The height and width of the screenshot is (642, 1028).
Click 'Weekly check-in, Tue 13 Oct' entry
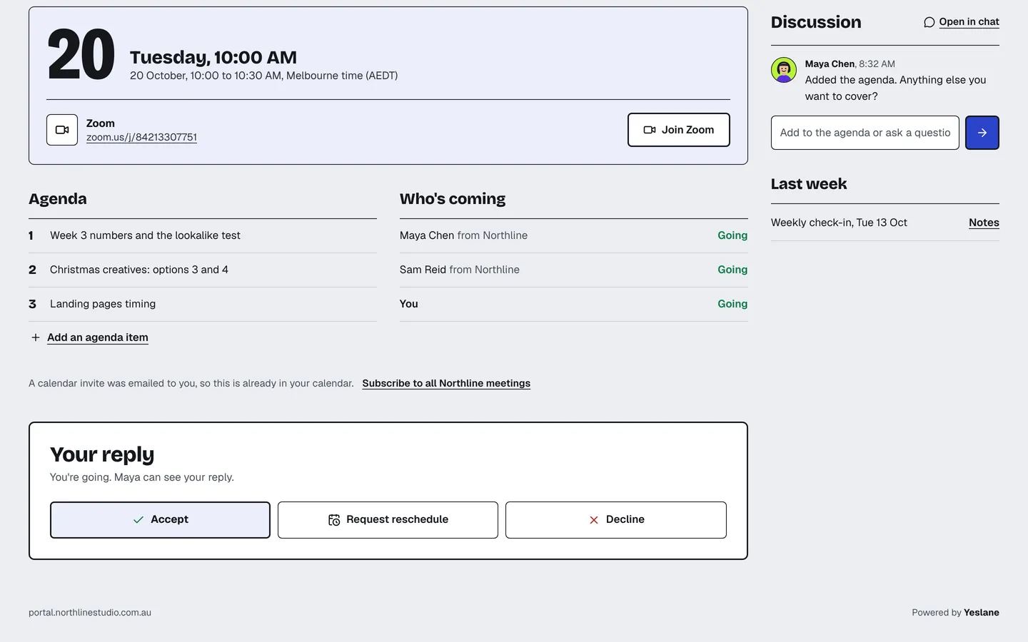pyautogui.click(x=839, y=223)
